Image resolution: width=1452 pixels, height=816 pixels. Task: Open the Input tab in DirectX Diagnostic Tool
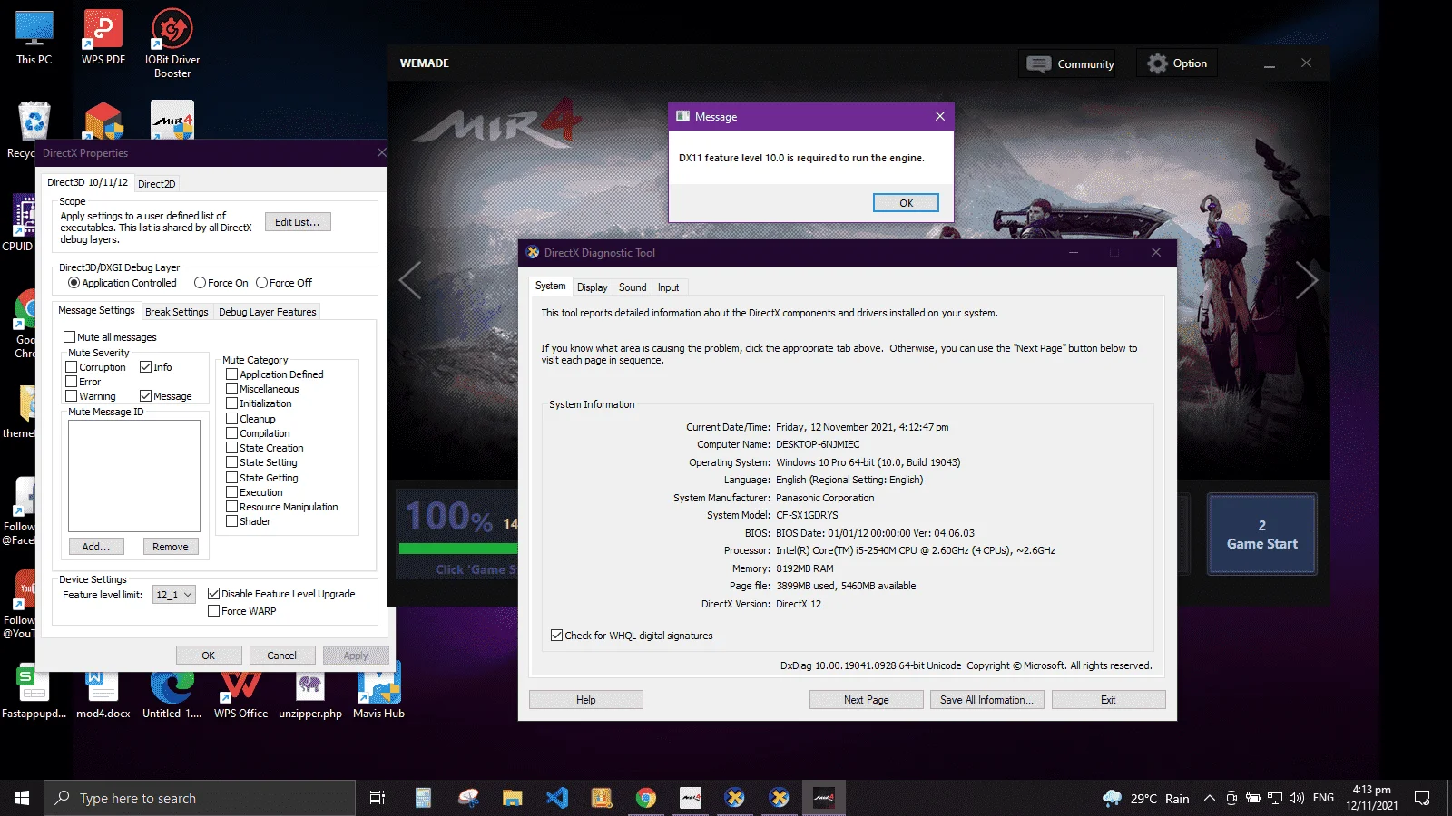(669, 287)
